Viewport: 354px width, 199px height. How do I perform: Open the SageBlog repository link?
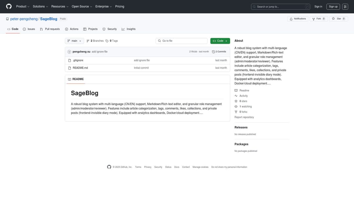[x=49, y=19]
